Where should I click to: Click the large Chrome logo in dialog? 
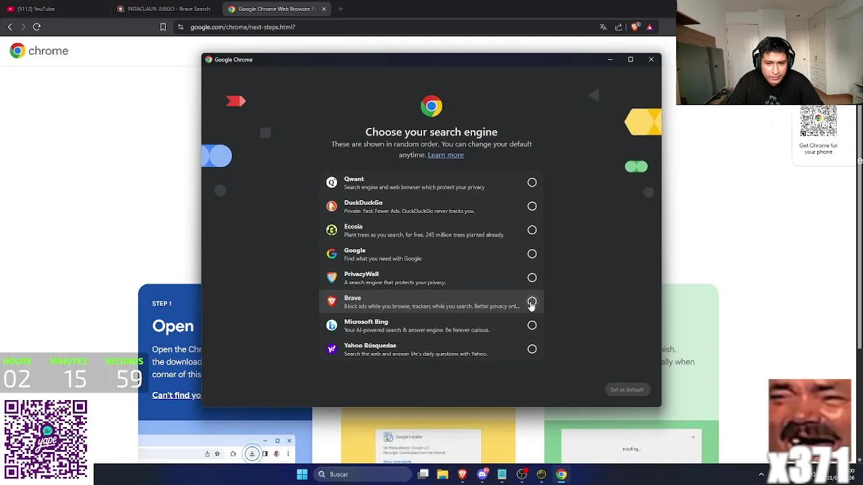(x=431, y=106)
